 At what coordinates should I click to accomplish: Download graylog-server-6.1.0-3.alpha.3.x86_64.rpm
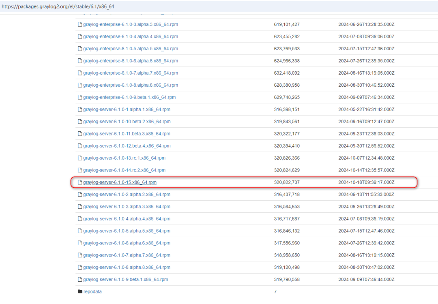click(x=127, y=207)
